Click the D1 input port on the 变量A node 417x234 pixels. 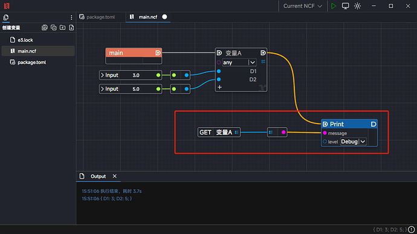pyautogui.click(x=219, y=71)
